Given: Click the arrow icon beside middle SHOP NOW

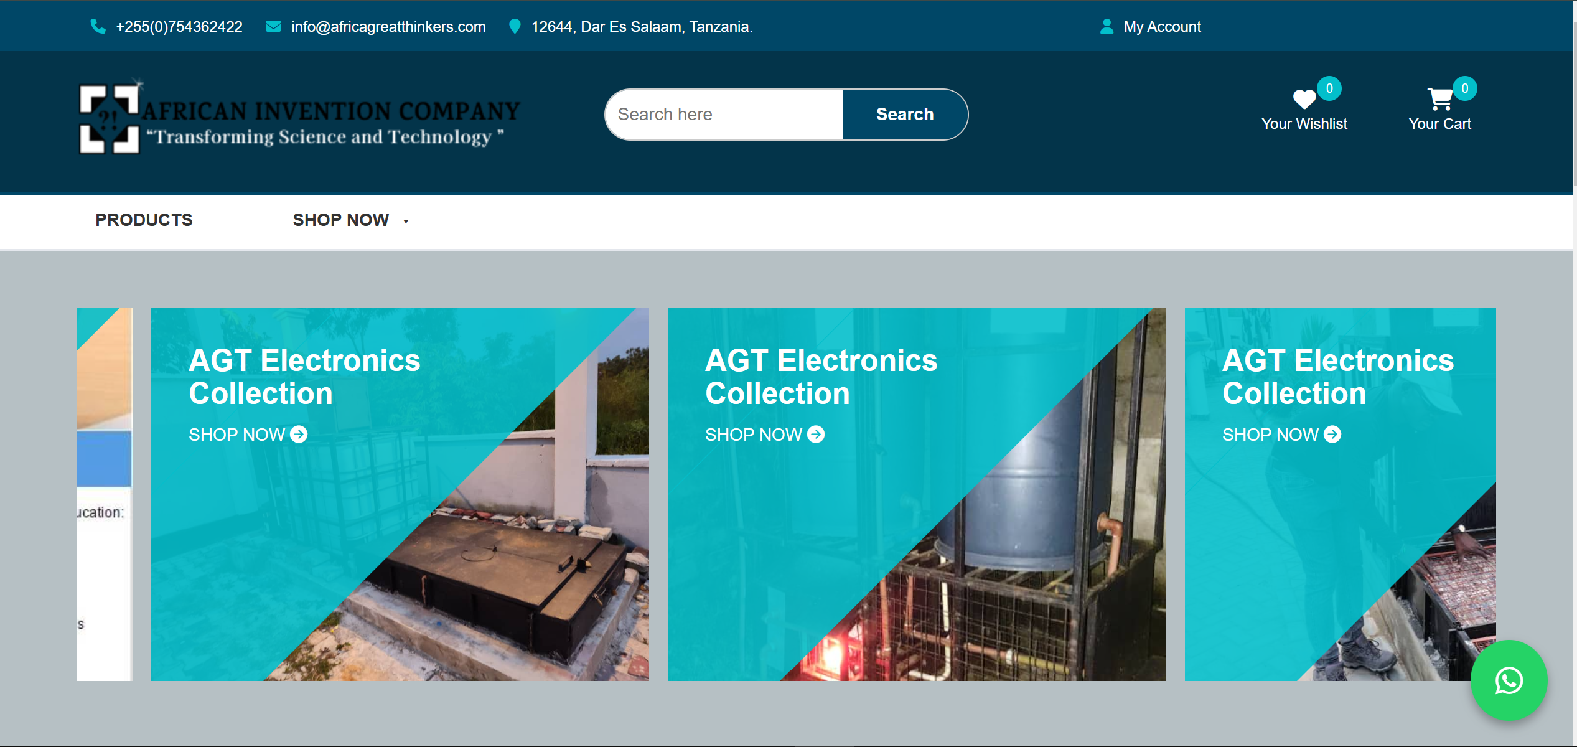Looking at the screenshot, I should 815,434.
